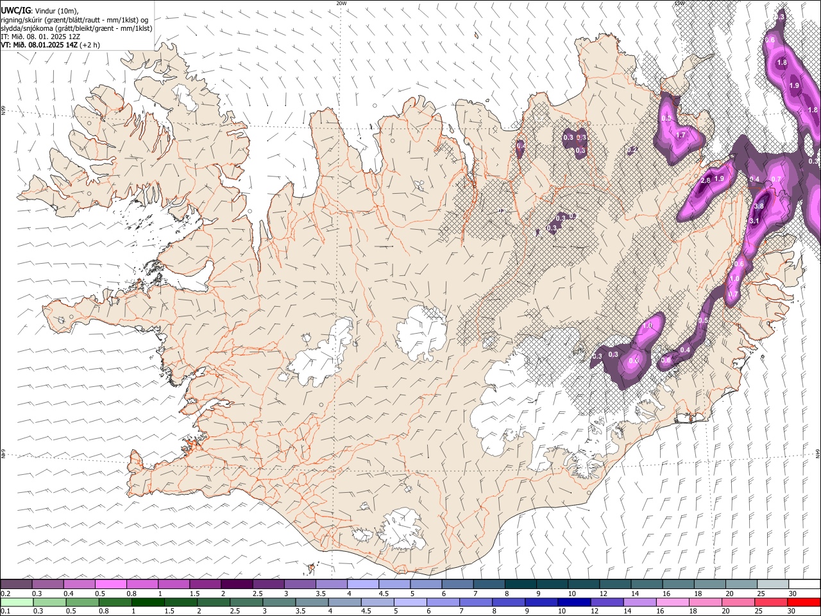
Task: Pick the light lavender upper swatch at 4
Action: tap(362, 584)
